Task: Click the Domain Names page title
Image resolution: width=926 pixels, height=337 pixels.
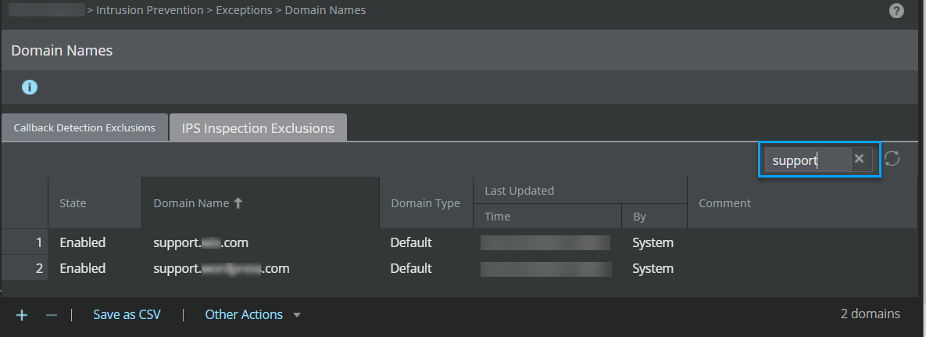Action: (x=62, y=50)
